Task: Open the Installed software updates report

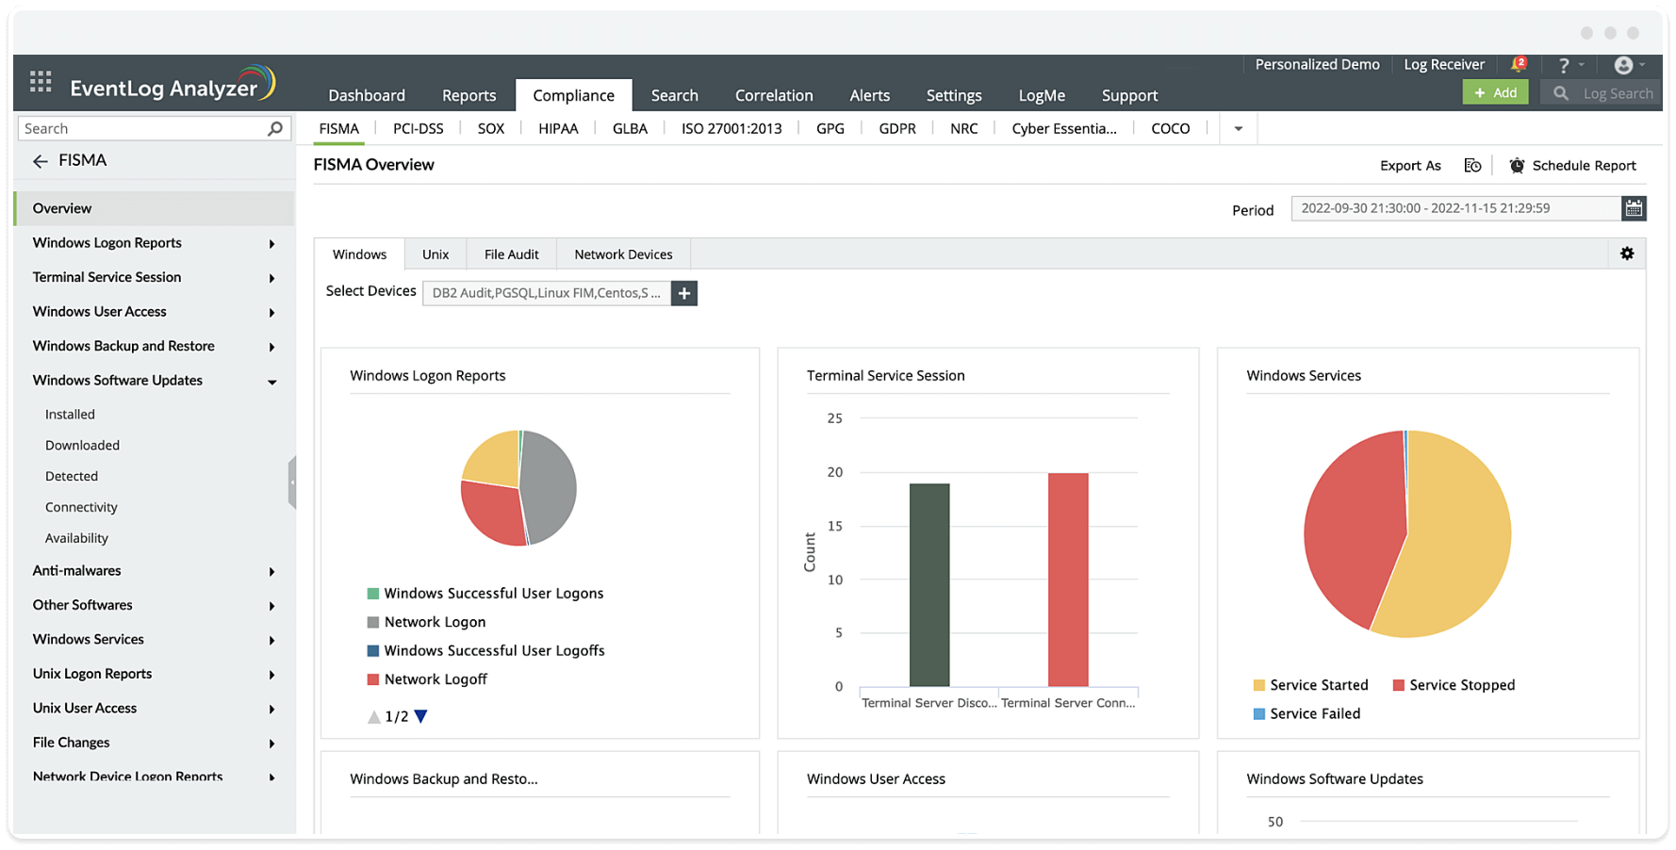Action: pos(70,415)
